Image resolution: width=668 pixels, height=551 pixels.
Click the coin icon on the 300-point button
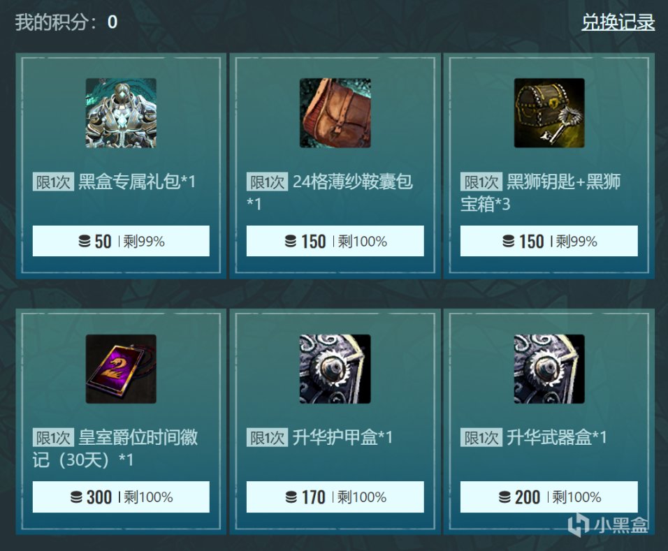(x=76, y=497)
